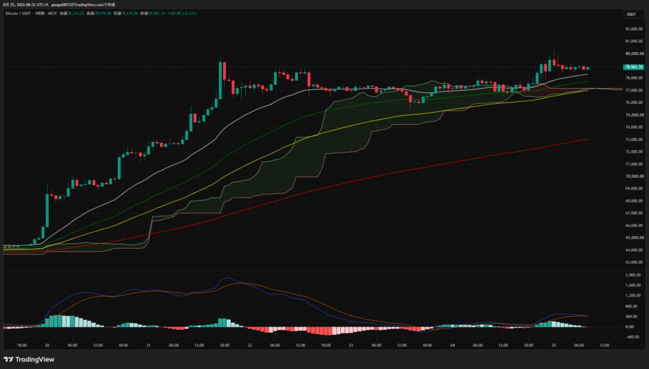The image size is (649, 369).
Task: Click the 800.00 label on MACD axis
Action: [632, 306]
